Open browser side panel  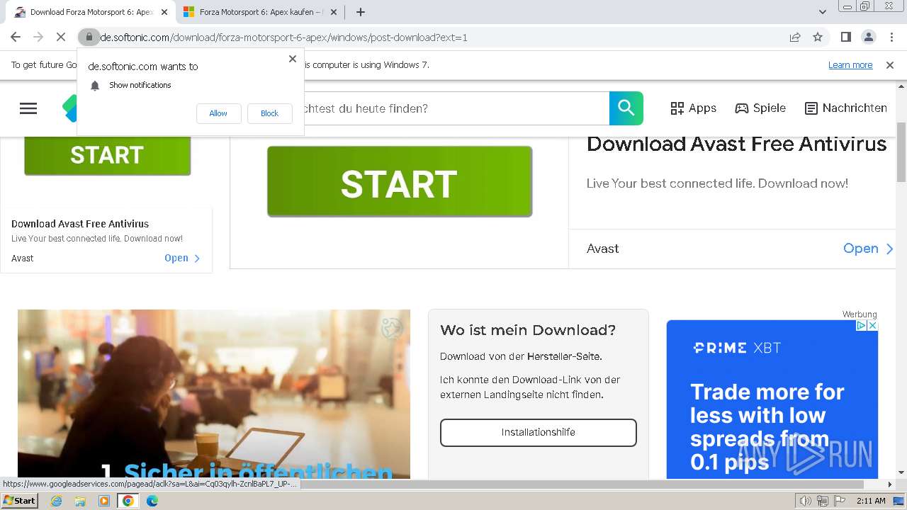click(845, 37)
